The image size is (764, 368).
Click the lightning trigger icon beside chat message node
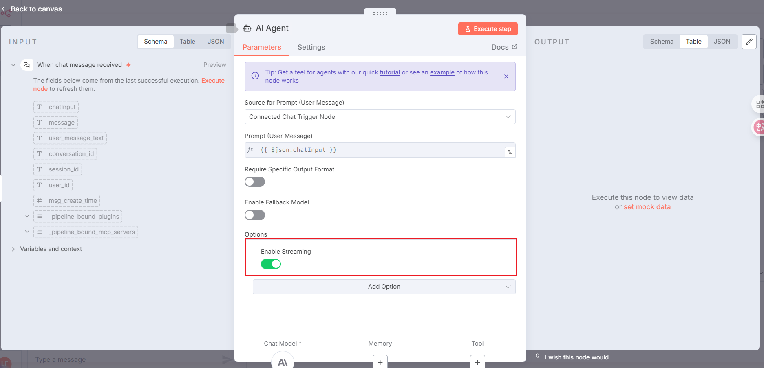coord(128,64)
